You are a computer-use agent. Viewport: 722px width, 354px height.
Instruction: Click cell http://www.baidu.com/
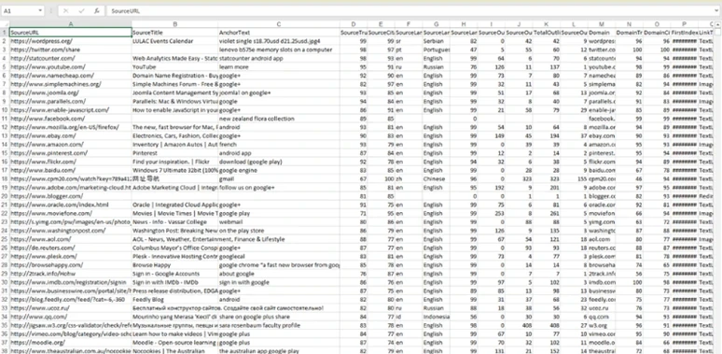(71, 170)
